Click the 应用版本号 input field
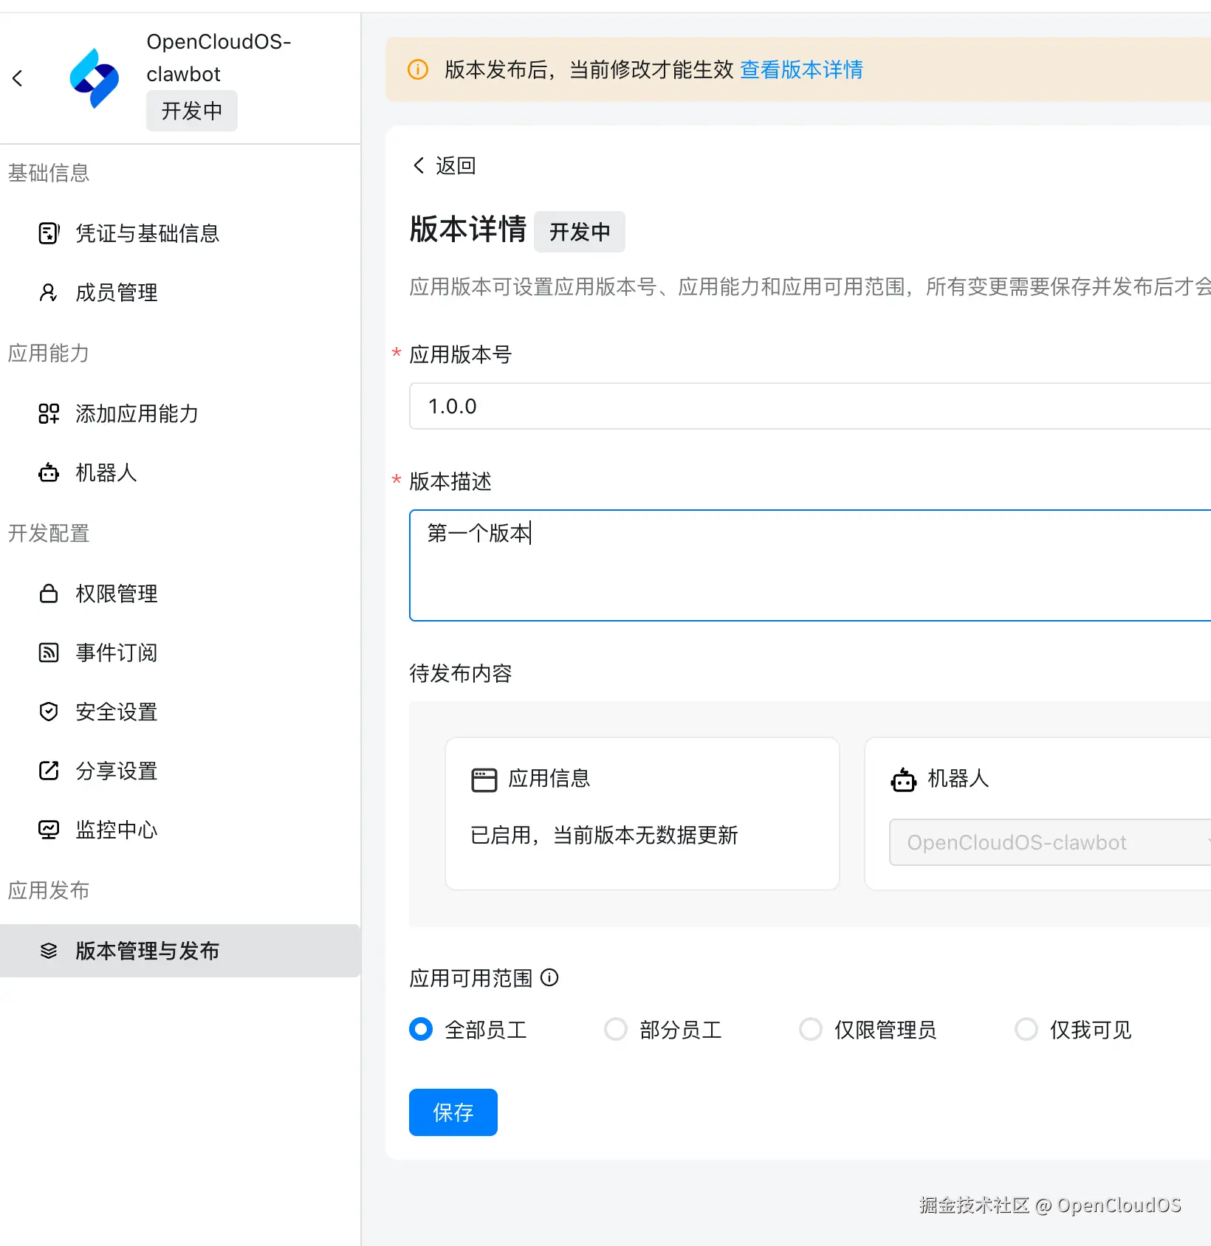This screenshot has width=1211, height=1246. click(x=805, y=406)
